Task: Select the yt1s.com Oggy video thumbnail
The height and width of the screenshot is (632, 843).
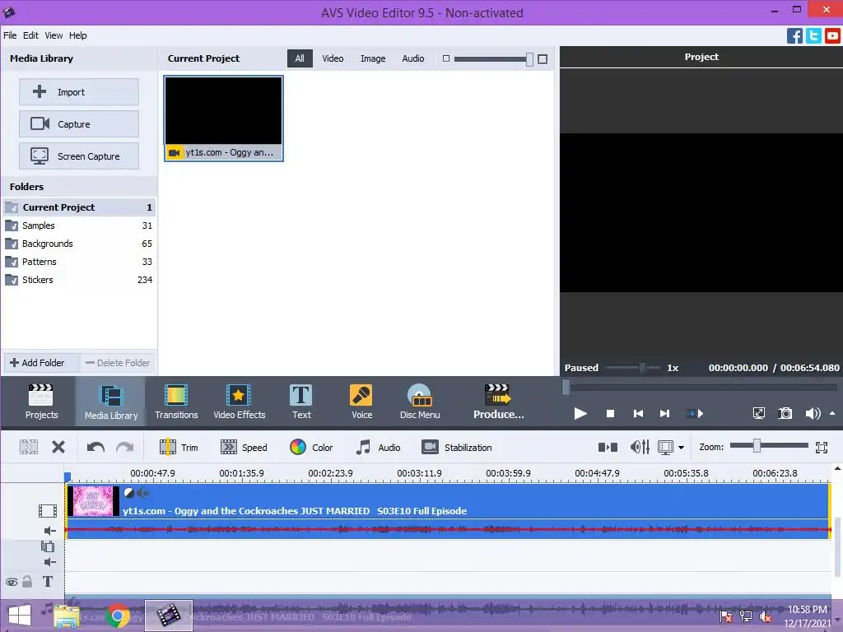Action: 224,118
